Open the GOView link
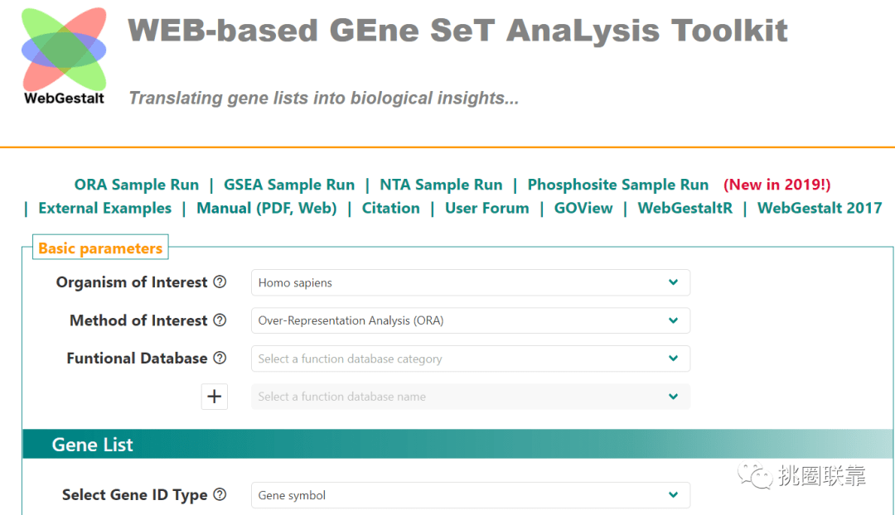 (x=583, y=208)
